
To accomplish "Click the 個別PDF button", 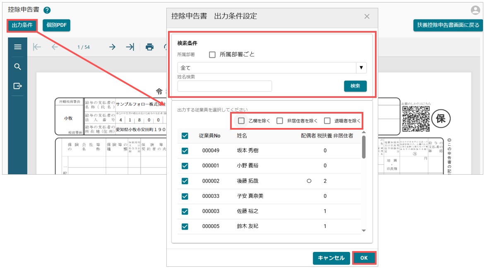I will (x=56, y=25).
